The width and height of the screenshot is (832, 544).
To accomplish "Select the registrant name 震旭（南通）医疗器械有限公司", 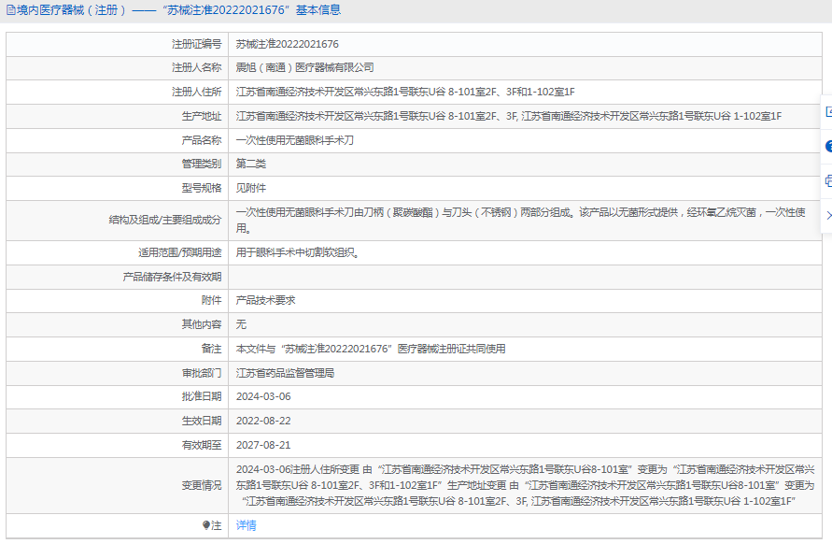I will [304, 67].
